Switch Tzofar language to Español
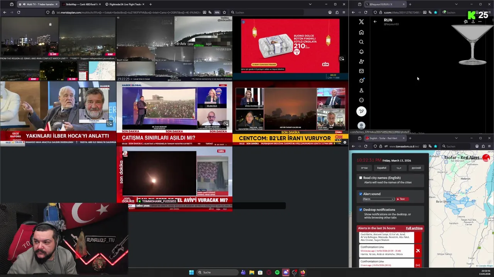 pyautogui.click(x=382, y=168)
